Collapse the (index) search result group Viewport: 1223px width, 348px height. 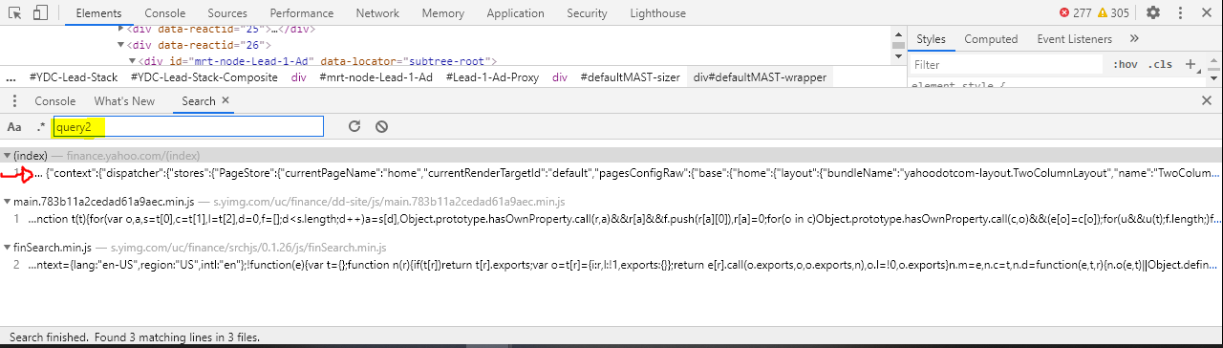click(8, 155)
